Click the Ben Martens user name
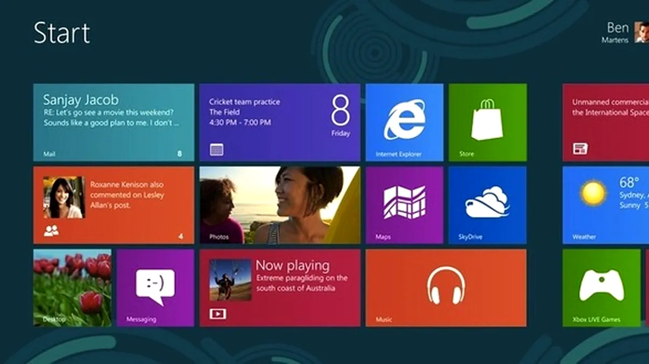The width and height of the screenshot is (649, 364). (616, 32)
